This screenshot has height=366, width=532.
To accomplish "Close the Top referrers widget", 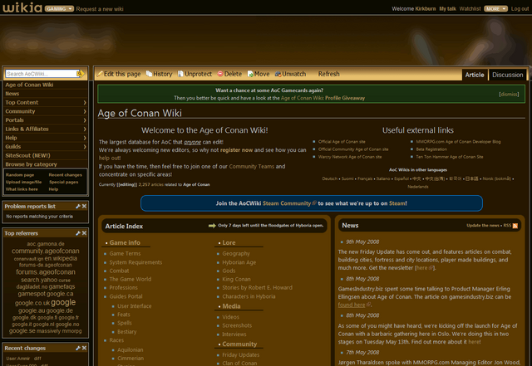I will (x=84, y=233).
